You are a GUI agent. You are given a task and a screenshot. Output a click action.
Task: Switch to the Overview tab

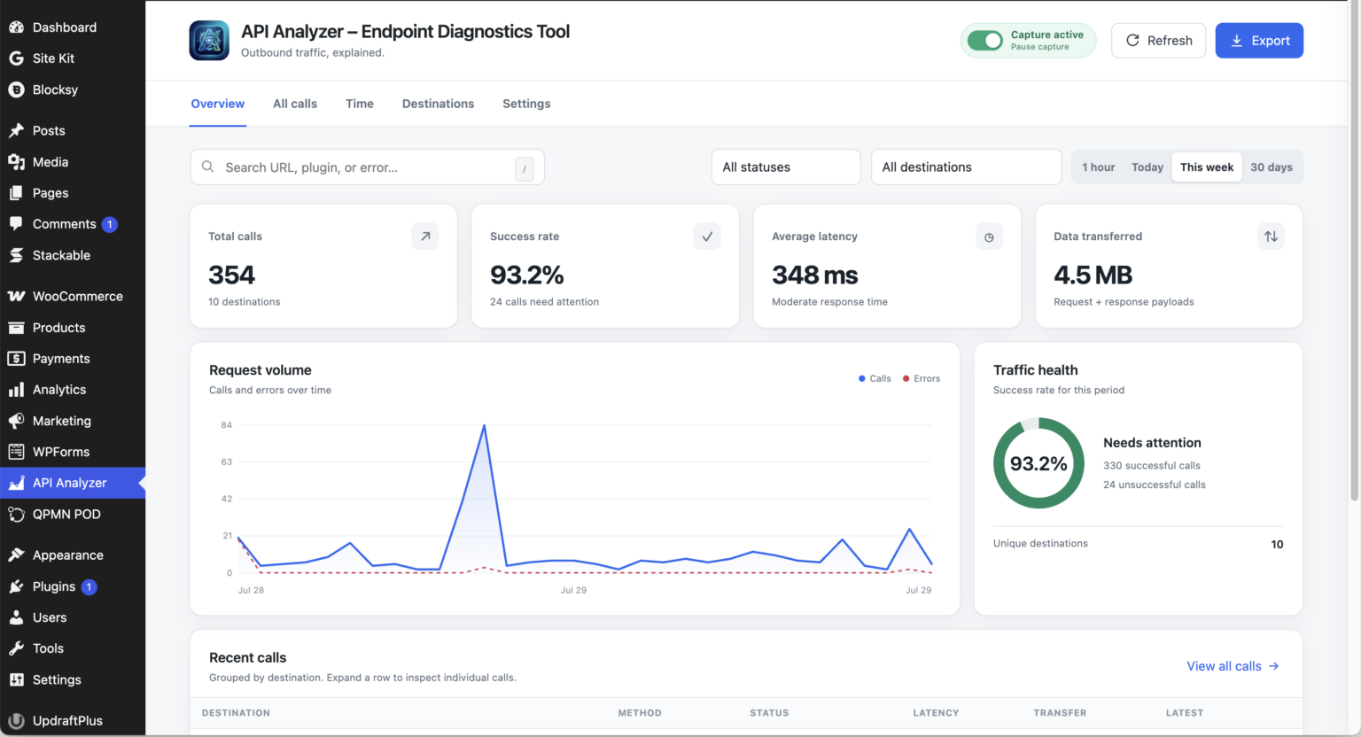coord(218,104)
